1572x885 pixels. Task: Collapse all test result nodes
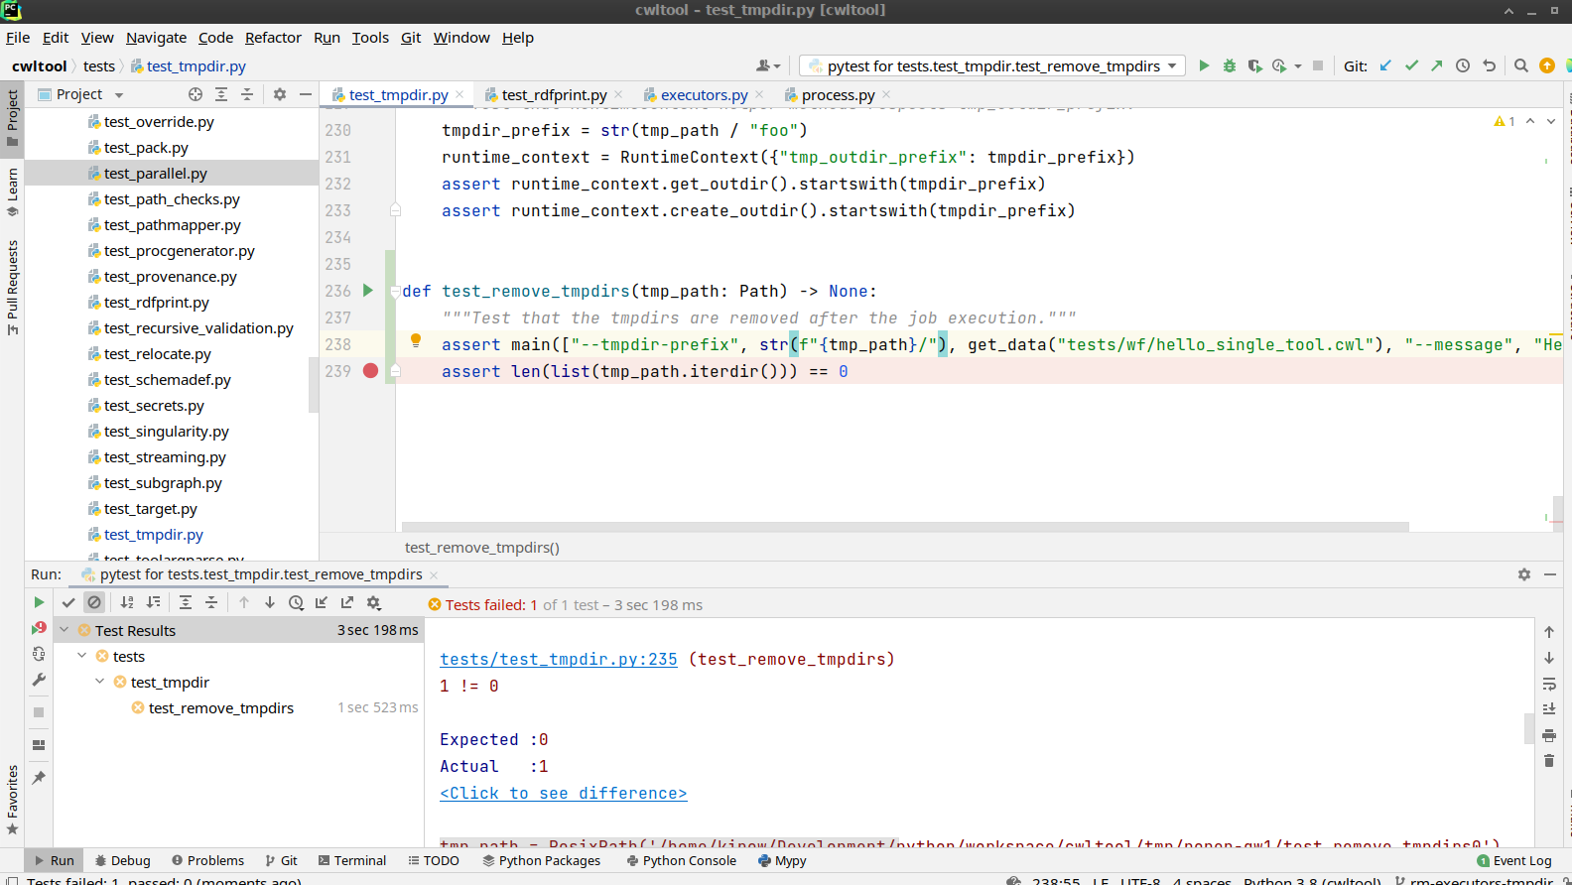point(211,602)
